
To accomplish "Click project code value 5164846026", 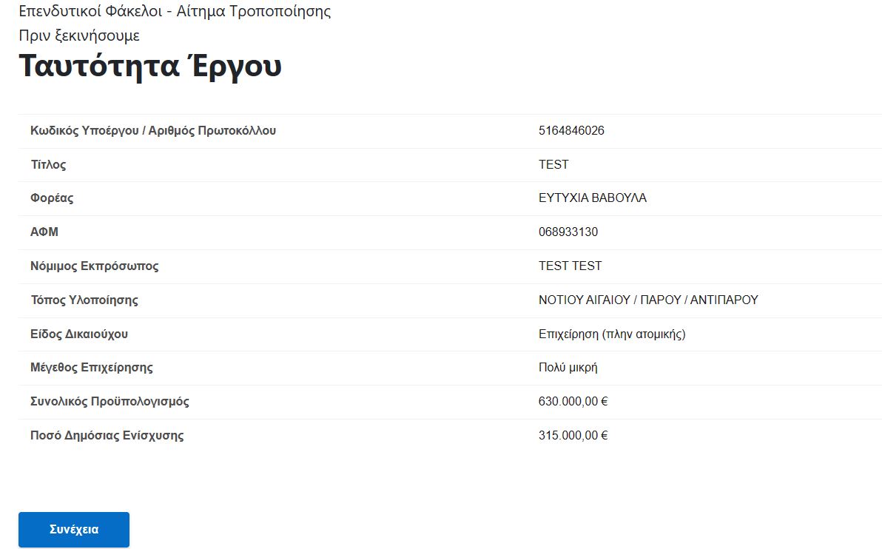I will [571, 130].
